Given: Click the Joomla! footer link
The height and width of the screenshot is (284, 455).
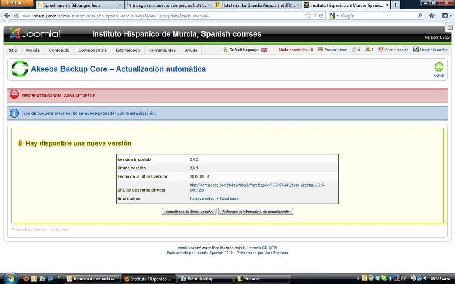Looking at the screenshot, I should pyautogui.click(x=182, y=248).
